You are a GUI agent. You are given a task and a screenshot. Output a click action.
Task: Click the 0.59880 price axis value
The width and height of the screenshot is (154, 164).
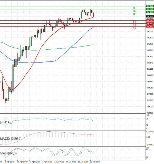[x=150, y=94]
